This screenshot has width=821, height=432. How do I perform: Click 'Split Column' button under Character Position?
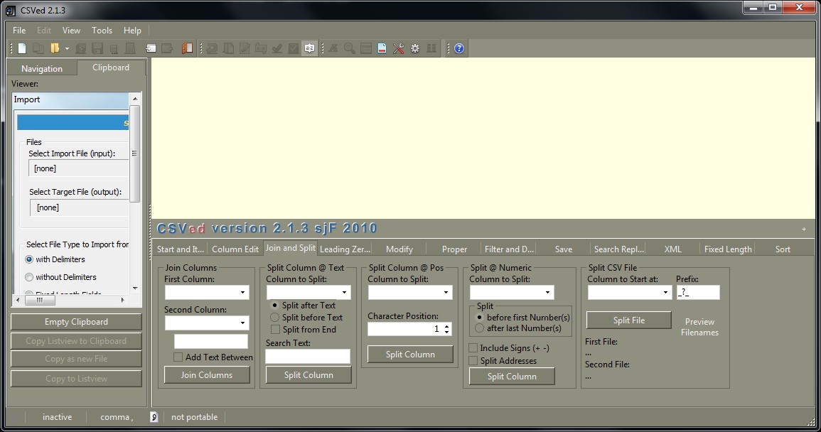coord(410,355)
